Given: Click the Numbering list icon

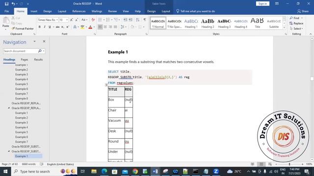Looking at the screenshot, I should pos(108,20).
